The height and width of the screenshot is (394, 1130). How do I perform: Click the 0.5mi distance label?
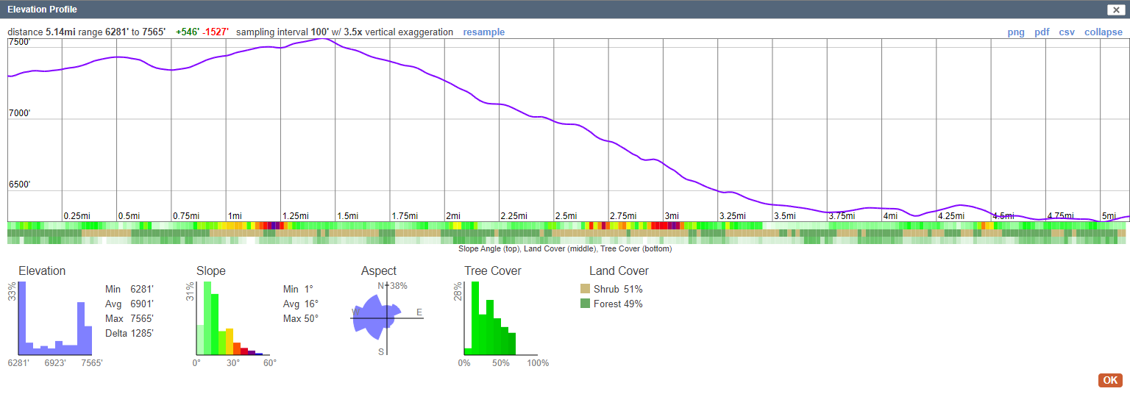[129, 216]
